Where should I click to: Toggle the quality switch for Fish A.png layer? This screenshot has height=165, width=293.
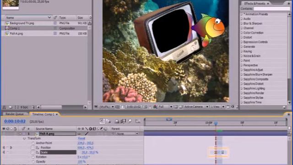pyautogui.click(x=87, y=133)
